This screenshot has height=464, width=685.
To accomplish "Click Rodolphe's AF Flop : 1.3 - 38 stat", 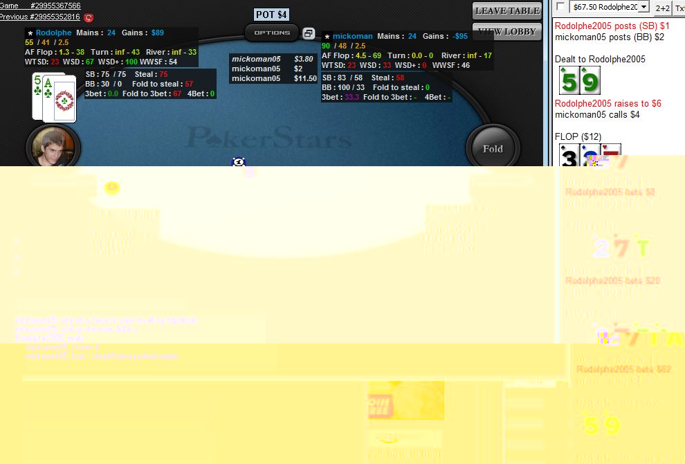I will tap(55, 52).
